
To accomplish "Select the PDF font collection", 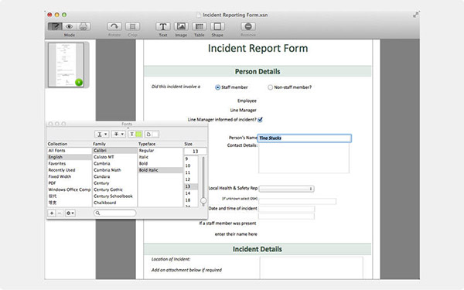I will click(70, 183).
